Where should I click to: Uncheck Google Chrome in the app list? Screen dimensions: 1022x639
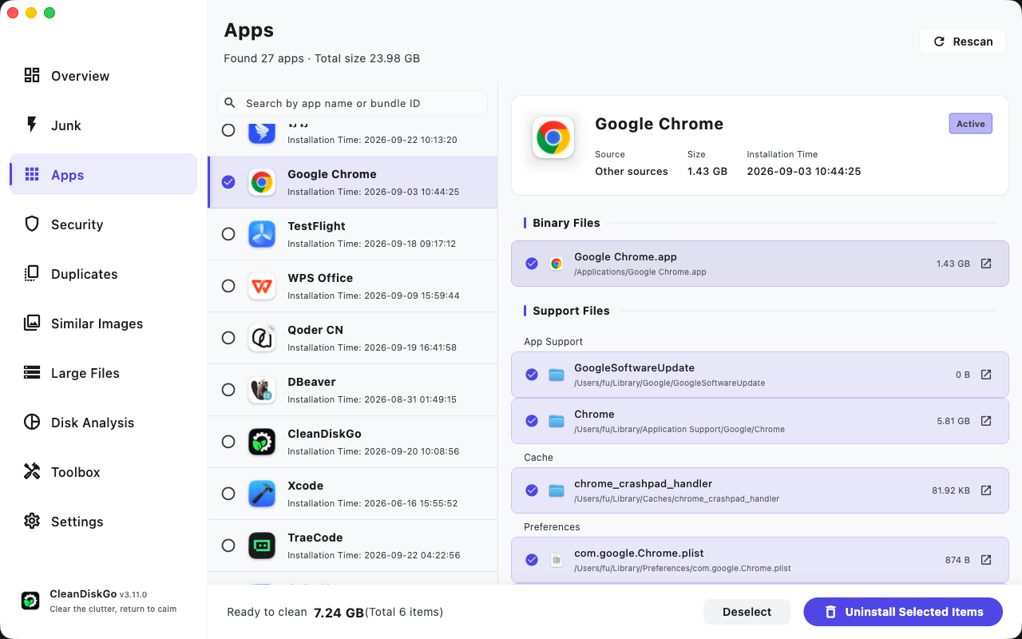pos(228,182)
